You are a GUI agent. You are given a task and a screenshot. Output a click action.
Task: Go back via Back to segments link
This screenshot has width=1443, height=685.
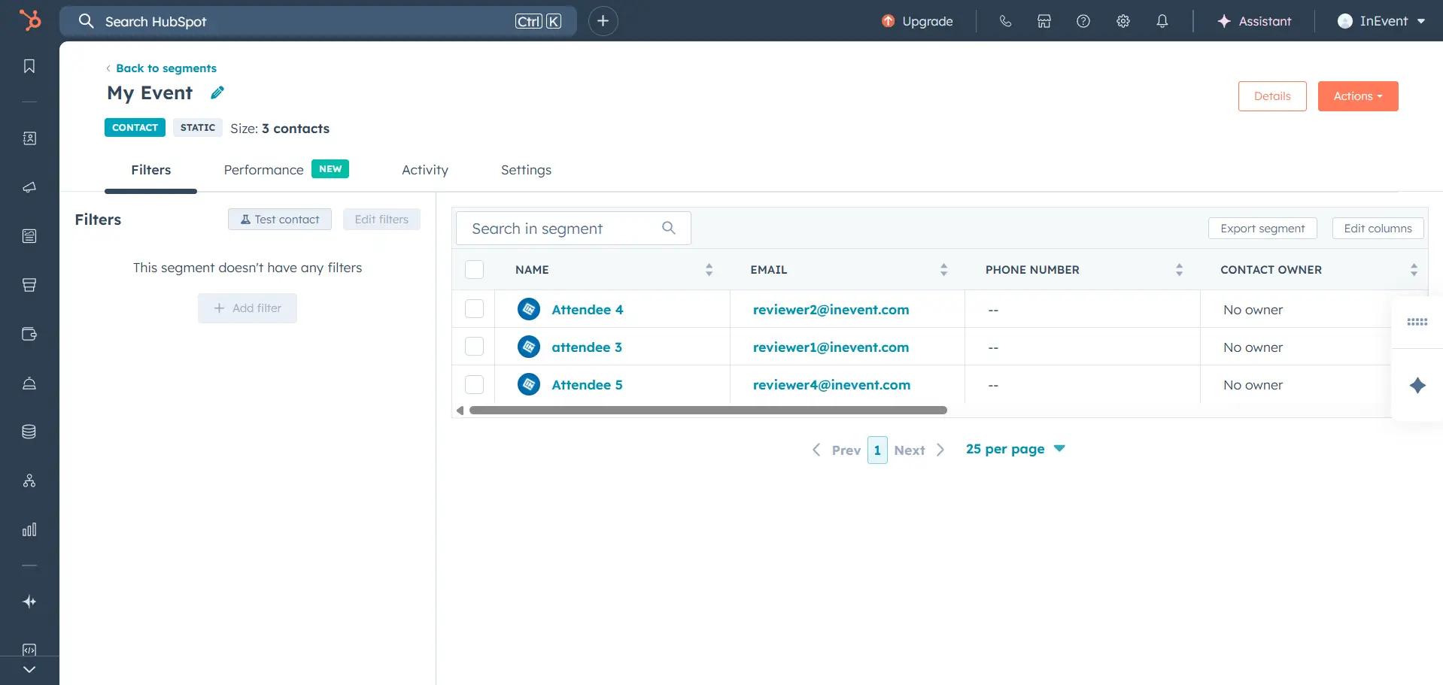pos(166,68)
